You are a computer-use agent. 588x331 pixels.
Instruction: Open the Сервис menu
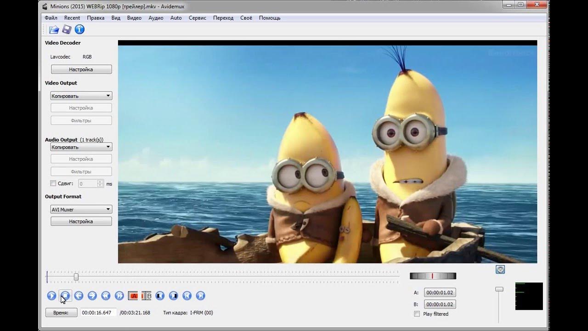[198, 18]
